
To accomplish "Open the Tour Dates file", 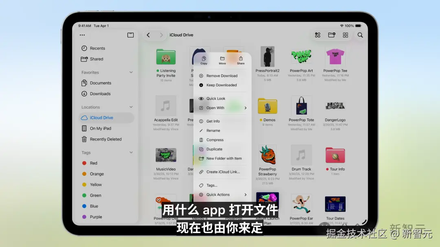I will click(335, 204).
